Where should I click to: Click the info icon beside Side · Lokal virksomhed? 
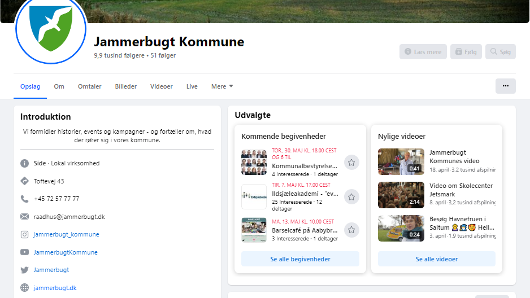pyautogui.click(x=24, y=163)
